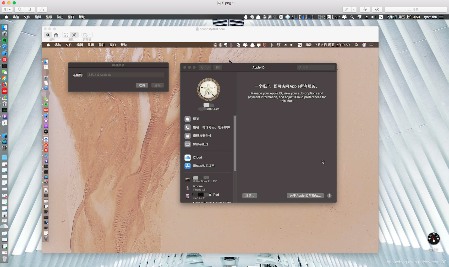Image resolution: width=449 pixels, height=267 pixels.
Task: Select control mode in Screen Sharing toolbar
Action: [48, 35]
